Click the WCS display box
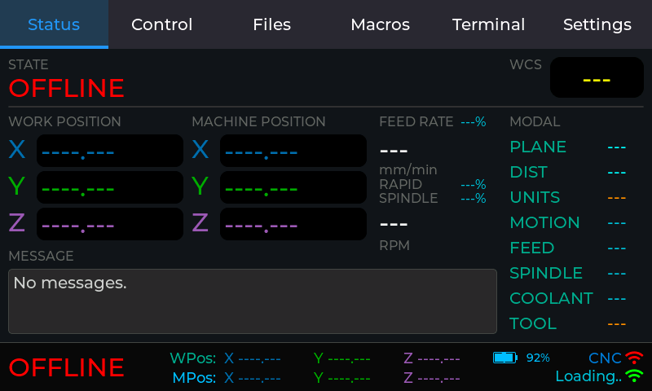The height and width of the screenshot is (391, 652). coord(597,77)
